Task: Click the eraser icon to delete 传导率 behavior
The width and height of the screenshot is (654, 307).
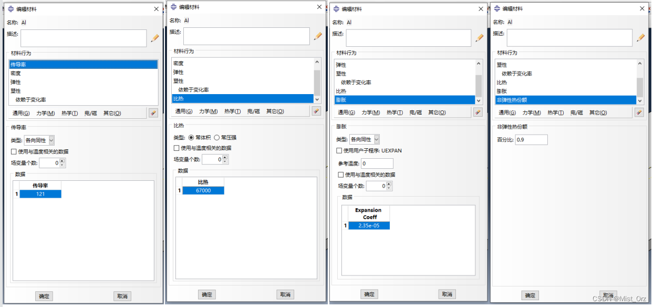Action: tap(154, 112)
